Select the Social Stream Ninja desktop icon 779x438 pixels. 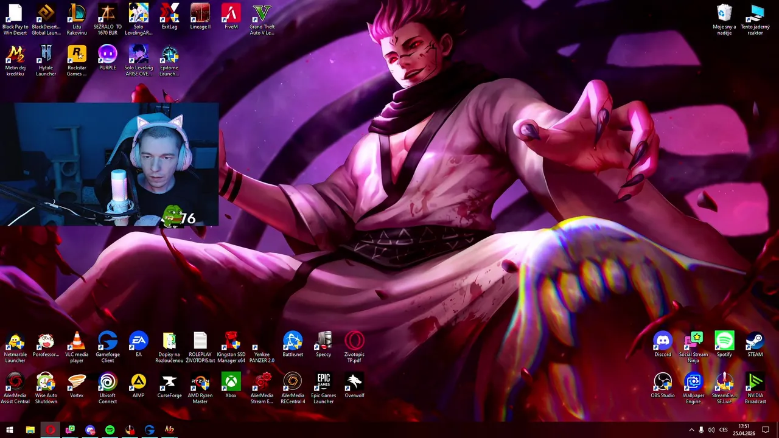[x=693, y=347]
